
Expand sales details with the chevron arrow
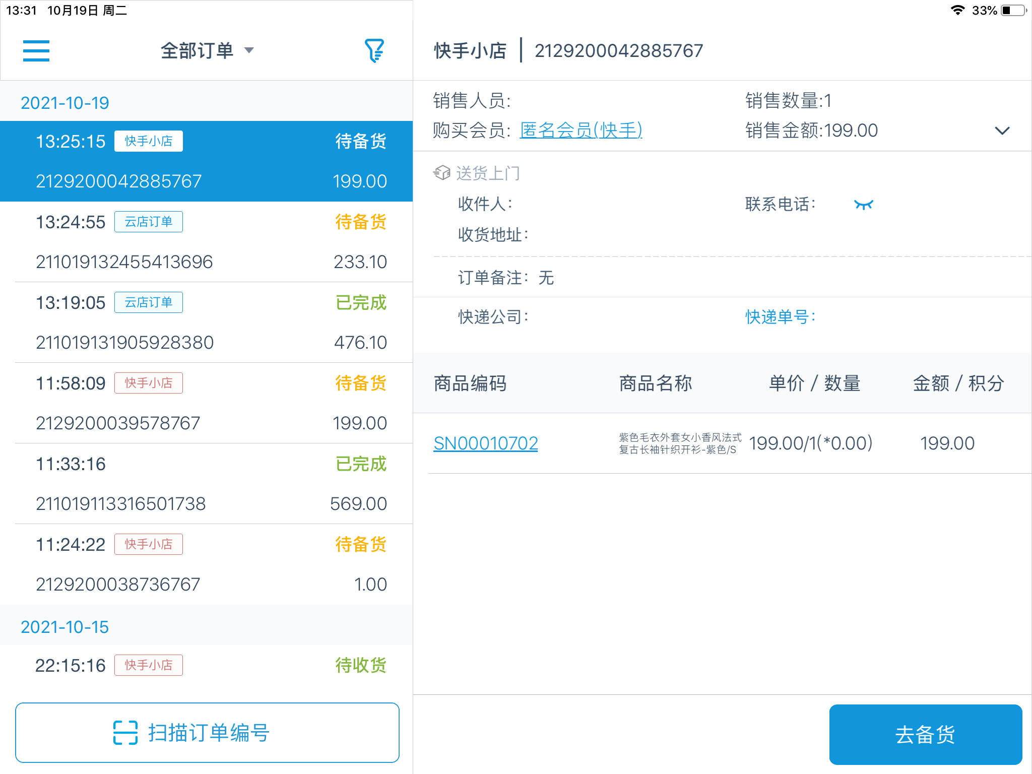tap(1002, 131)
